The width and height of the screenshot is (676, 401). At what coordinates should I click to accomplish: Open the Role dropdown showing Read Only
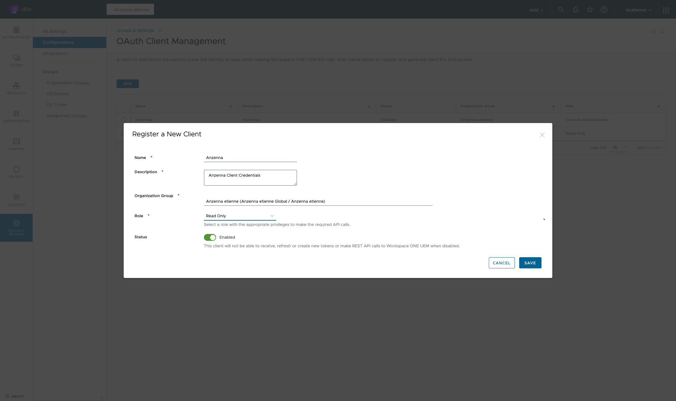pyautogui.click(x=240, y=216)
